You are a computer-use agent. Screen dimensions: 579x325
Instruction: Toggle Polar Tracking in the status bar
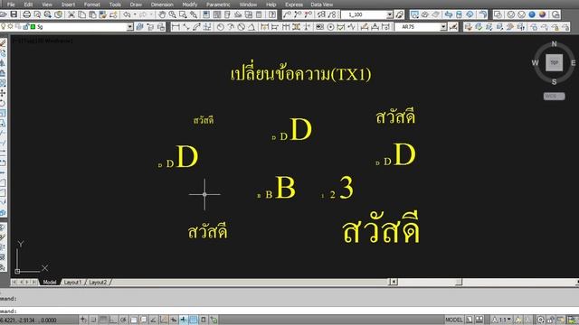123,320
